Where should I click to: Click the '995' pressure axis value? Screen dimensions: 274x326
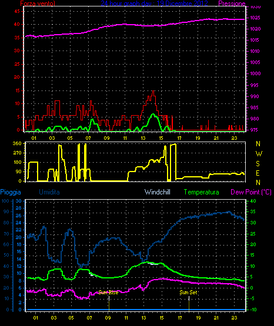254,85
